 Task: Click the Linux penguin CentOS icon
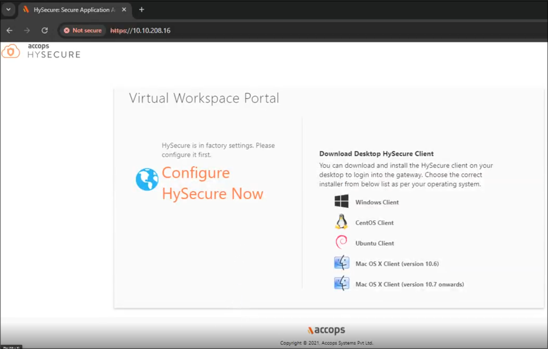(x=341, y=222)
